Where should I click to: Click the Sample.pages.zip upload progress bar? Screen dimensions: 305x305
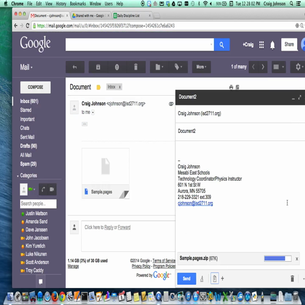[x=278, y=259]
